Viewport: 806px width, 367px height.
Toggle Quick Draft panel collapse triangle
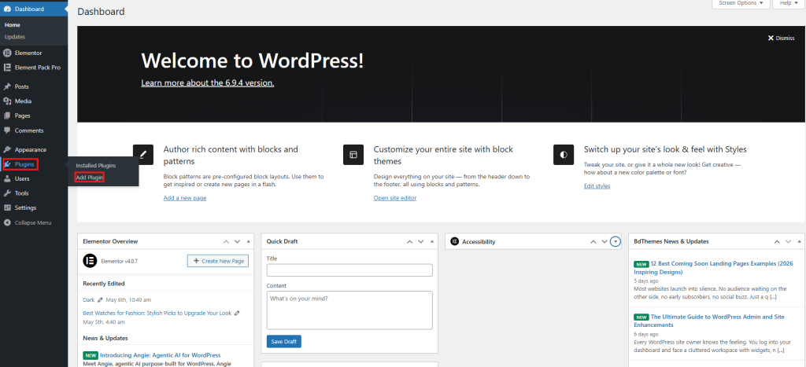click(x=432, y=241)
